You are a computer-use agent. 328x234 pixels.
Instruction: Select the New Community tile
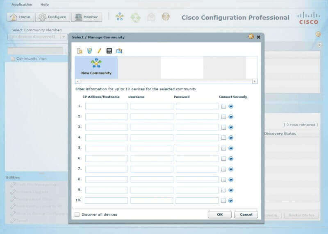(x=96, y=67)
